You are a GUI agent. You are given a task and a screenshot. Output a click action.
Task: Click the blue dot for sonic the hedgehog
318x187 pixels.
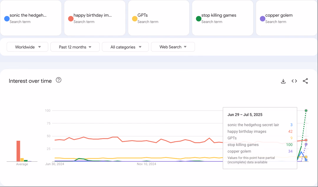coord(7,19)
